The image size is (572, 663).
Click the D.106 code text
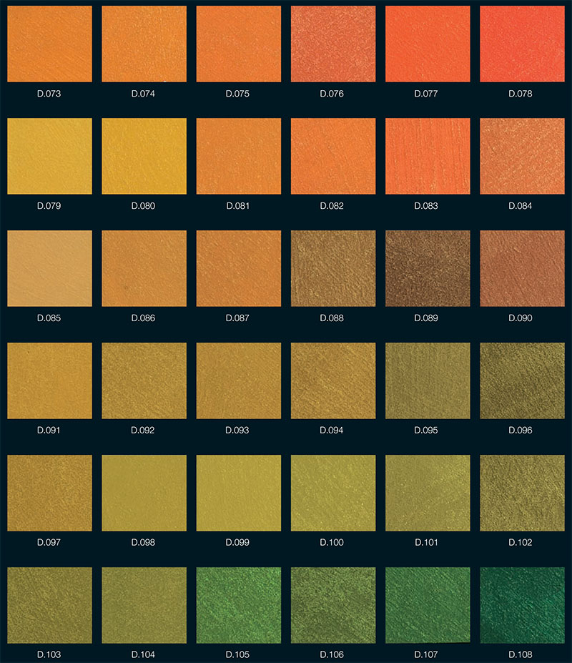tap(332, 655)
